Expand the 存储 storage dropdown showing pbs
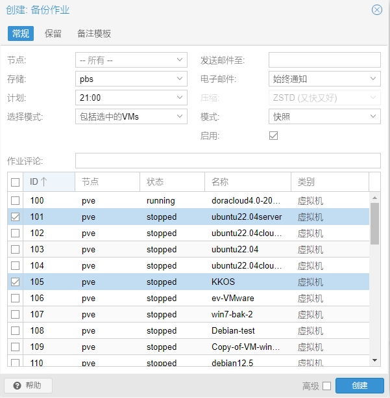The height and width of the screenshot is (398, 390). (180, 79)
